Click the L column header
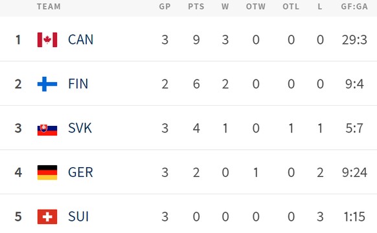377x233 pixels. (320, 6)
